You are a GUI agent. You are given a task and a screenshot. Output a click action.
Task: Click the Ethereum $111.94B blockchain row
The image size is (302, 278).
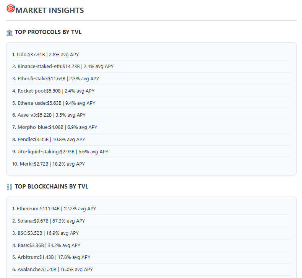pyautogui.click(x=151, y=209)
